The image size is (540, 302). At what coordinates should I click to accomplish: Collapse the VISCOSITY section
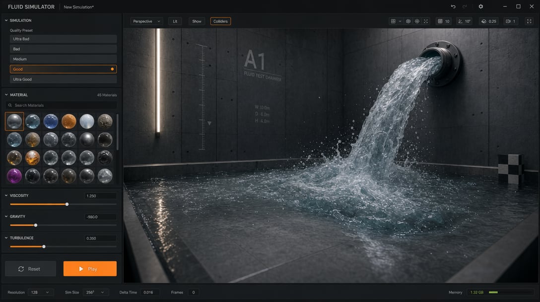(x=6, y=196)
